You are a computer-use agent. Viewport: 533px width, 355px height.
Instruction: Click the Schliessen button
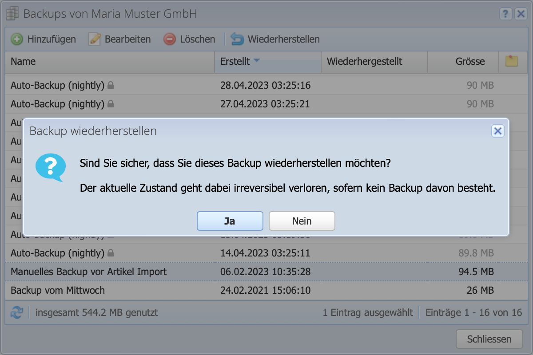tap(489, 339)
